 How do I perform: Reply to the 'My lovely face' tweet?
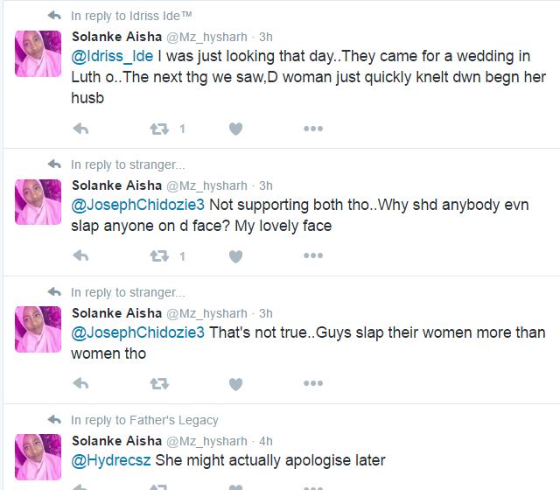point(80,256)
